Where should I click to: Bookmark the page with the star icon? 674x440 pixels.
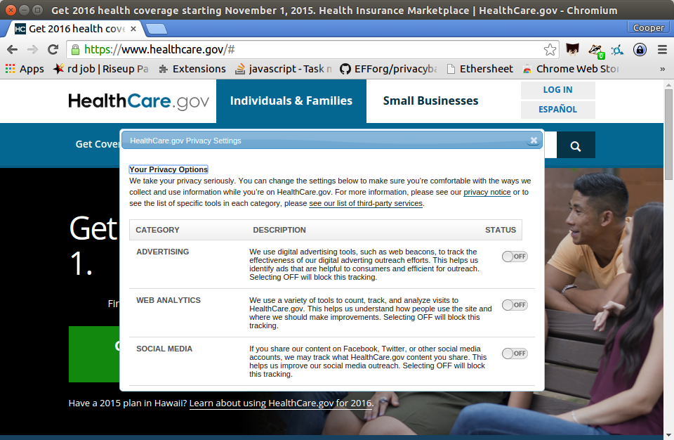[x=550, y=50]
